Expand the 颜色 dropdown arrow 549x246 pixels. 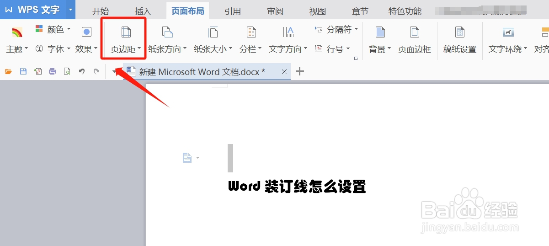(x=69, y=29)
